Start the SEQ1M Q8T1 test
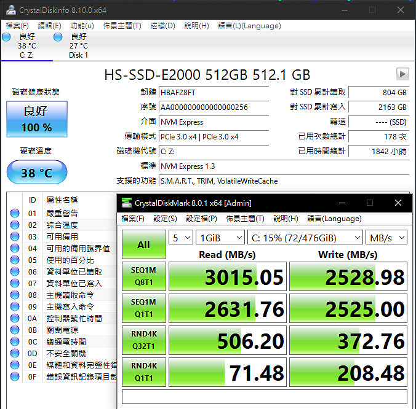The width and height of the screenshot is (416, 409). point(144,276)
